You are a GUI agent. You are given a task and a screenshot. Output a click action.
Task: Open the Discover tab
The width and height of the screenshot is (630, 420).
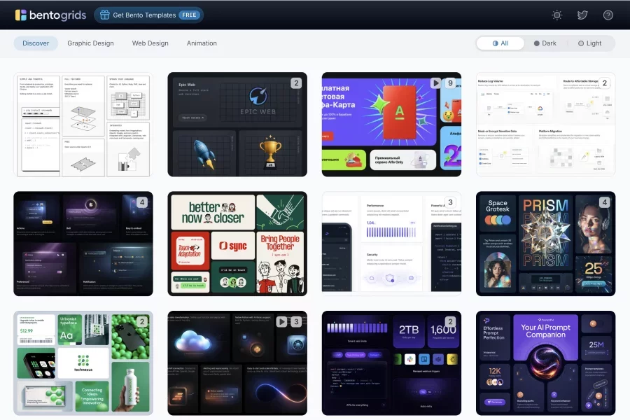(36, 43)
